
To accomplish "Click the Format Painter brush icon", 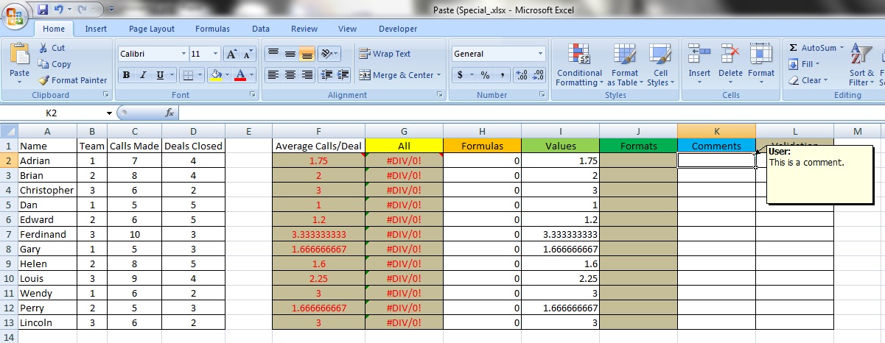I will (44, 80).
